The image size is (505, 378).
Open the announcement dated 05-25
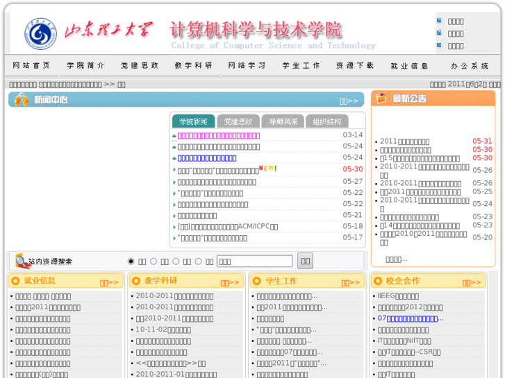point(420,191)
